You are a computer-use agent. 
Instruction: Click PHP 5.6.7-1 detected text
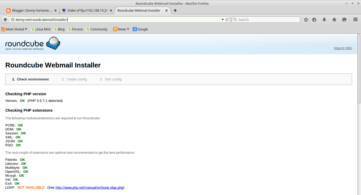pos(45,101)
